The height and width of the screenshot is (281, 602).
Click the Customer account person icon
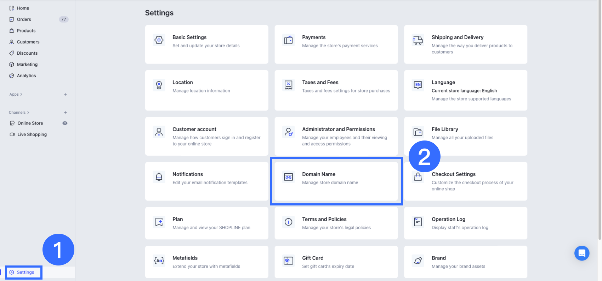coord(159,132)
